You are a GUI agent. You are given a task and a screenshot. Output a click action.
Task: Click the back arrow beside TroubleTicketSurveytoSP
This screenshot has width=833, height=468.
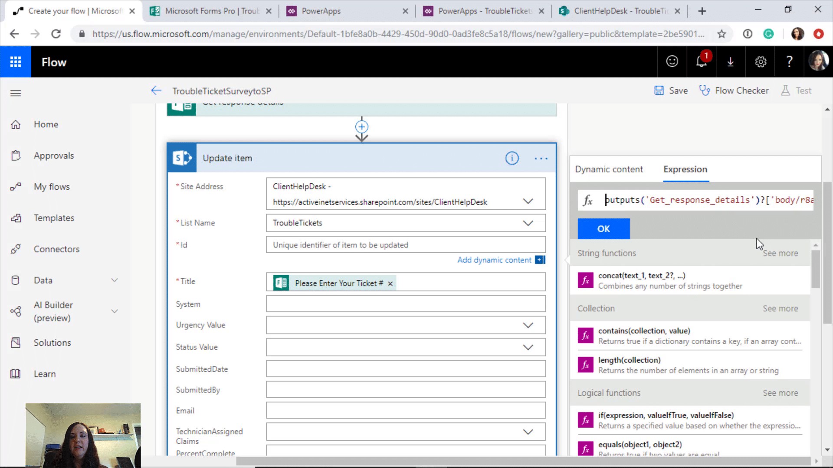click(156, 91)
